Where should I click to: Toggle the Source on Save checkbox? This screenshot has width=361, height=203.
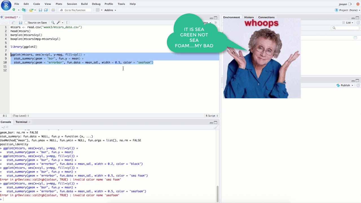pyautogui.click(x=26, y=23)
